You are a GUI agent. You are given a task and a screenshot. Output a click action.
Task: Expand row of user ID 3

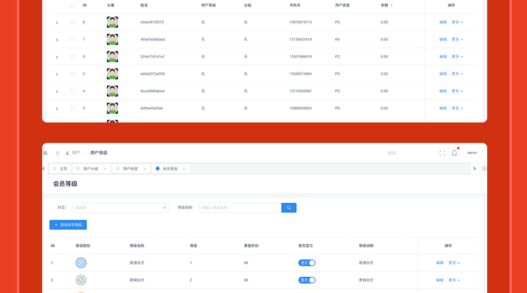(x=57, y=108)
